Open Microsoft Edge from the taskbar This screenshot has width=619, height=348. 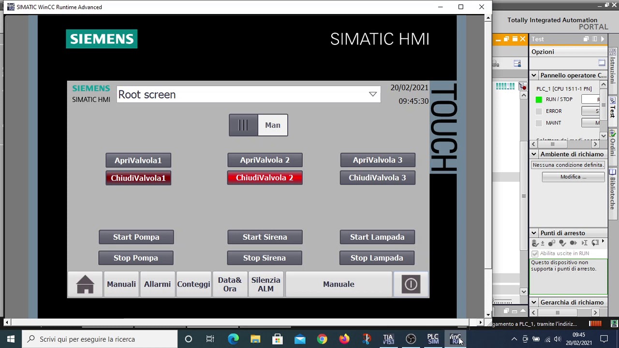[x=233, y=339]
